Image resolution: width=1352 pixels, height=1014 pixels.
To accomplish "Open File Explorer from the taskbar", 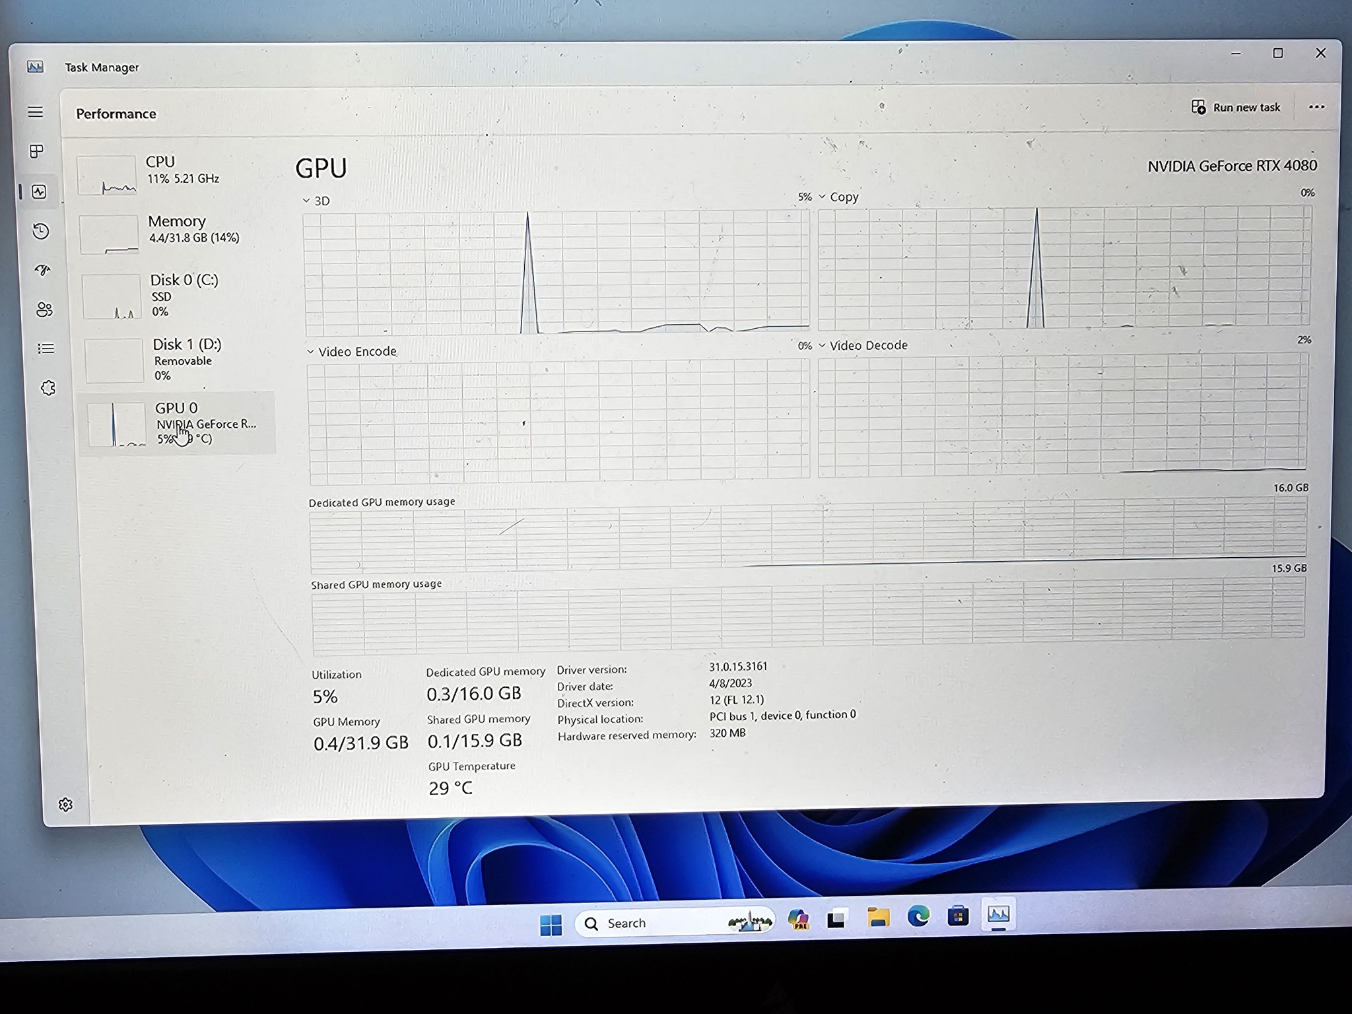I will (x=878, y=918).
